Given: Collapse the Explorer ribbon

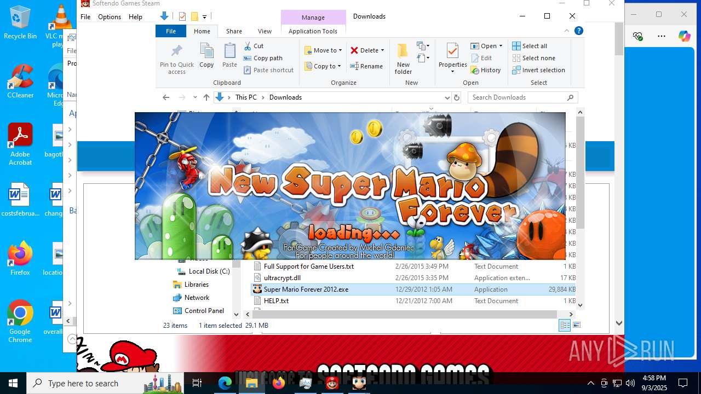Looking at the screenshot, I should [567, 31].
